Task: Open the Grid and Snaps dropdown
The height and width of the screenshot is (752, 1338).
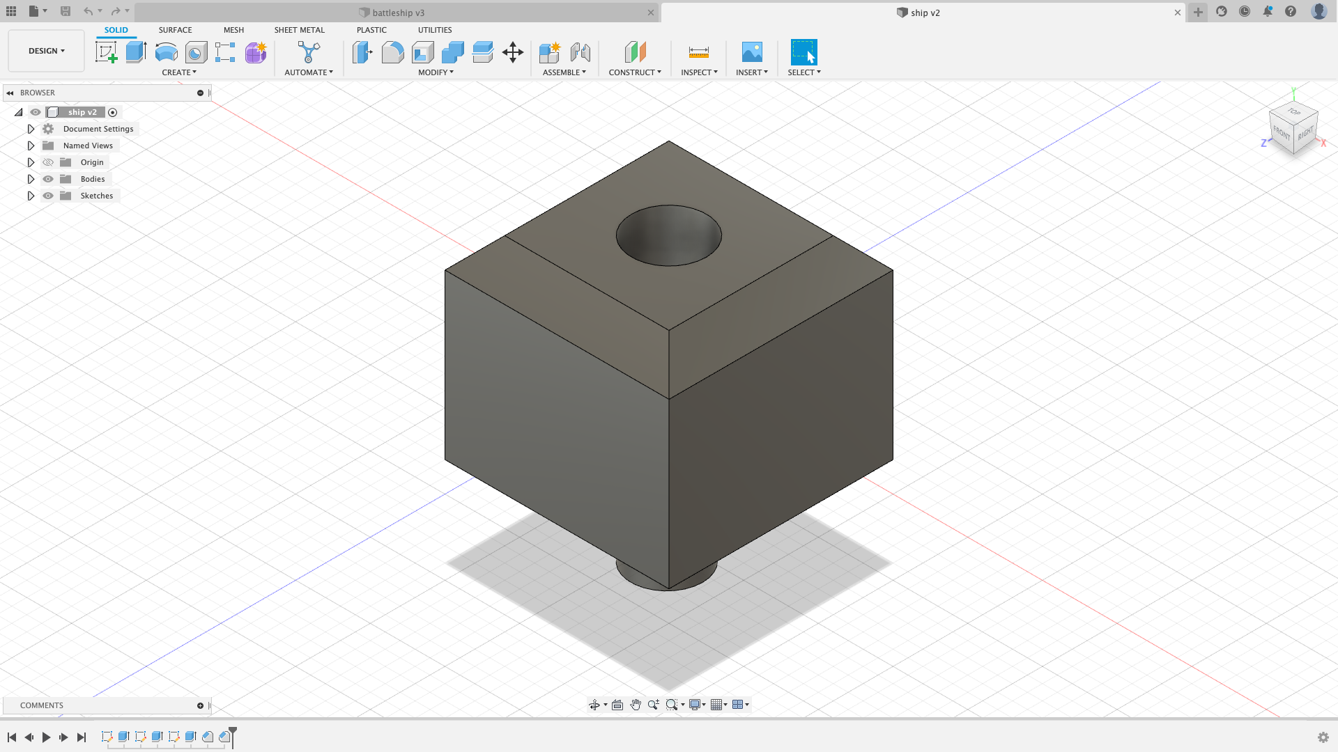Action: [719, 705]
